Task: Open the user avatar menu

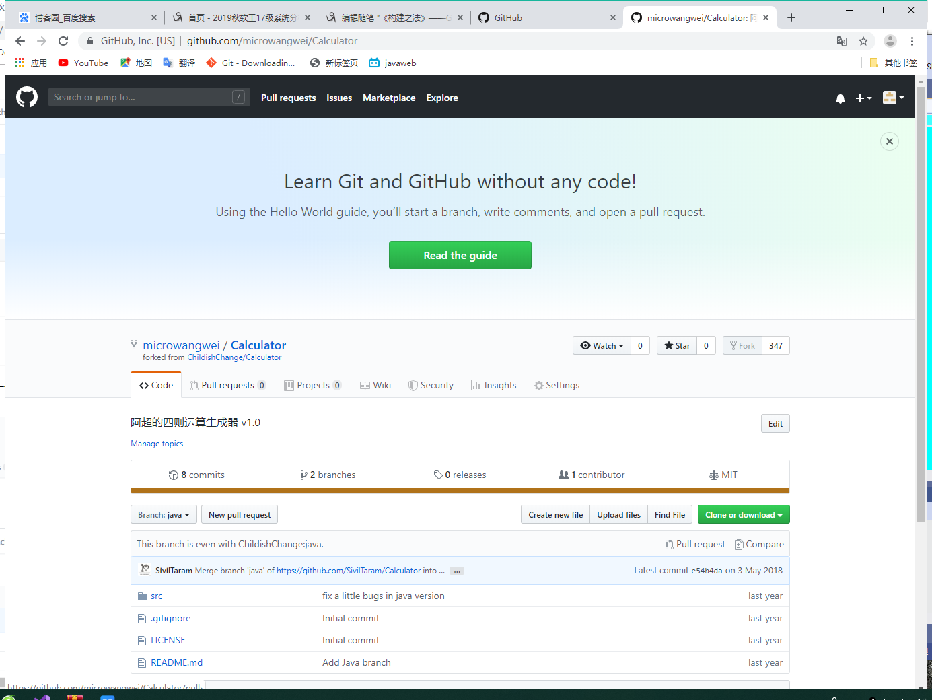Action: pyautogui.click(x=893, y=98)
